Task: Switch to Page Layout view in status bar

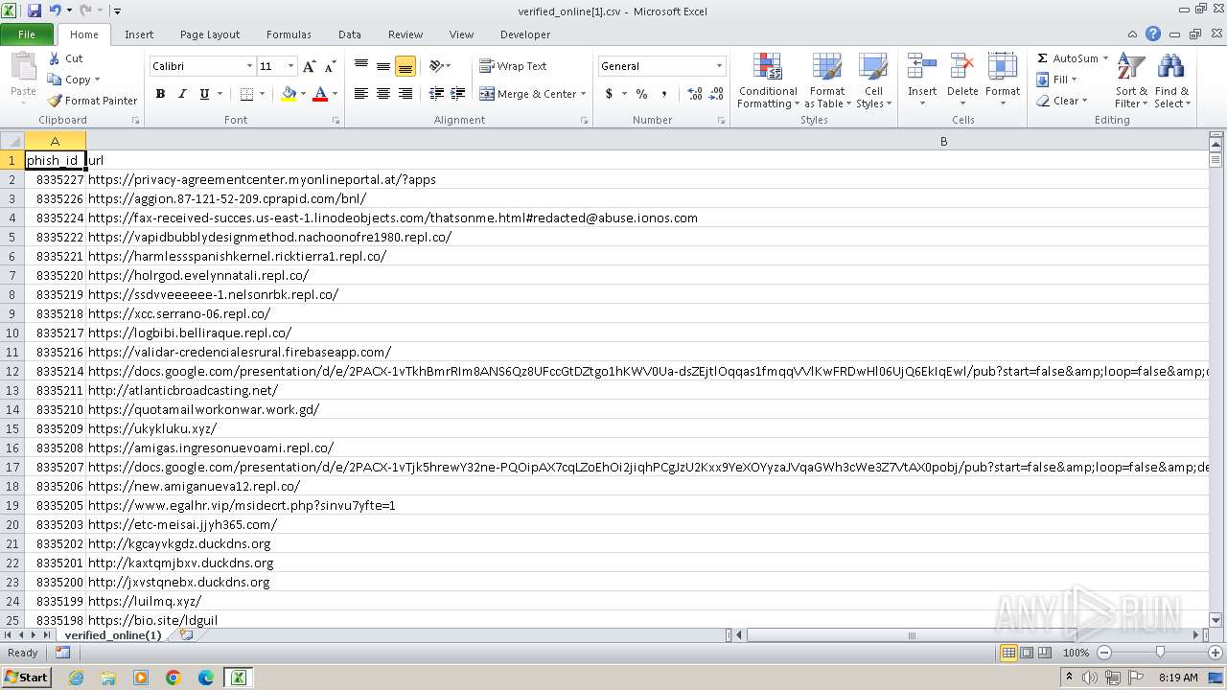Action: point(1027,653)
